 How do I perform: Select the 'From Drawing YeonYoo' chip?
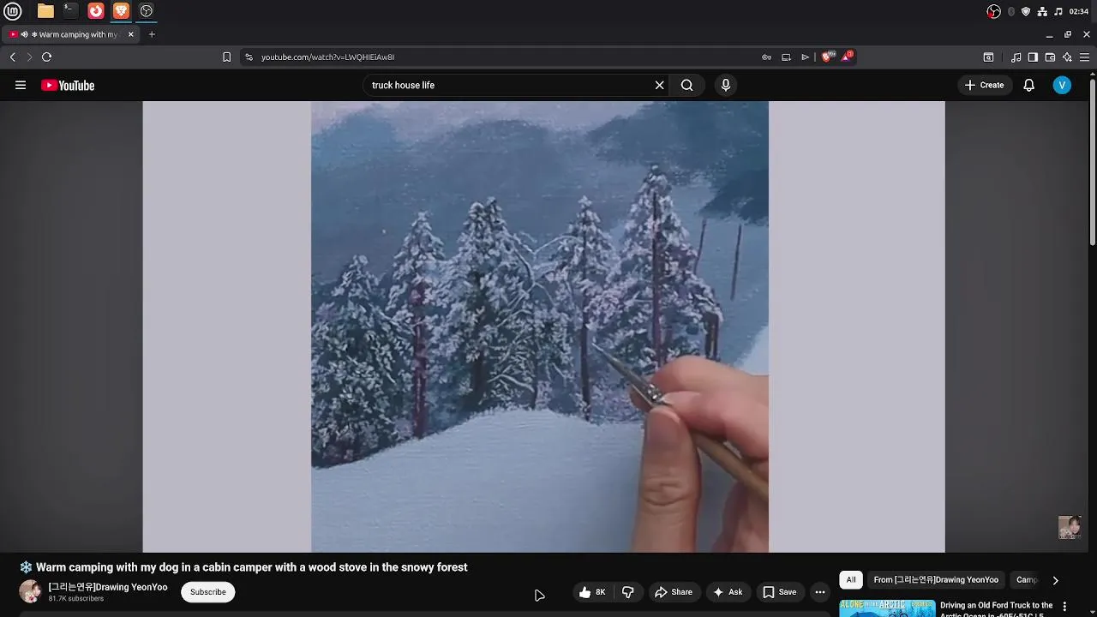936,580
